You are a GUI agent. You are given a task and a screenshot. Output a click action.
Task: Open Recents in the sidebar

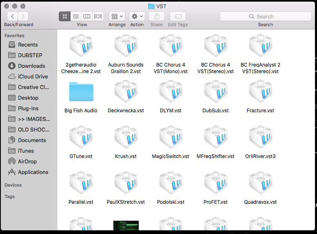28,45
